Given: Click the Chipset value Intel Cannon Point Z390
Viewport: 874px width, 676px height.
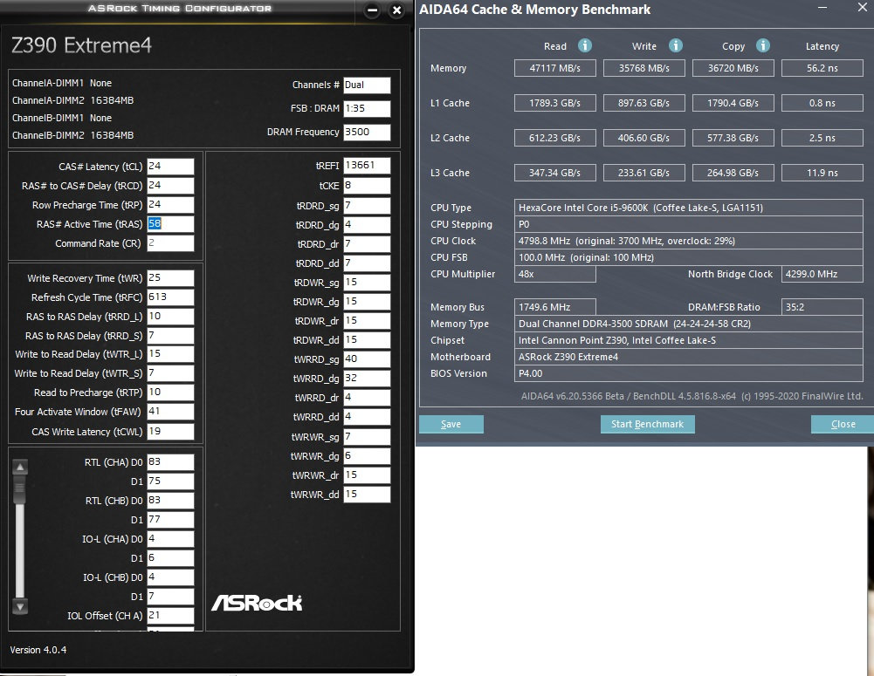Looking at the screenshot, I should click(688, 340).
